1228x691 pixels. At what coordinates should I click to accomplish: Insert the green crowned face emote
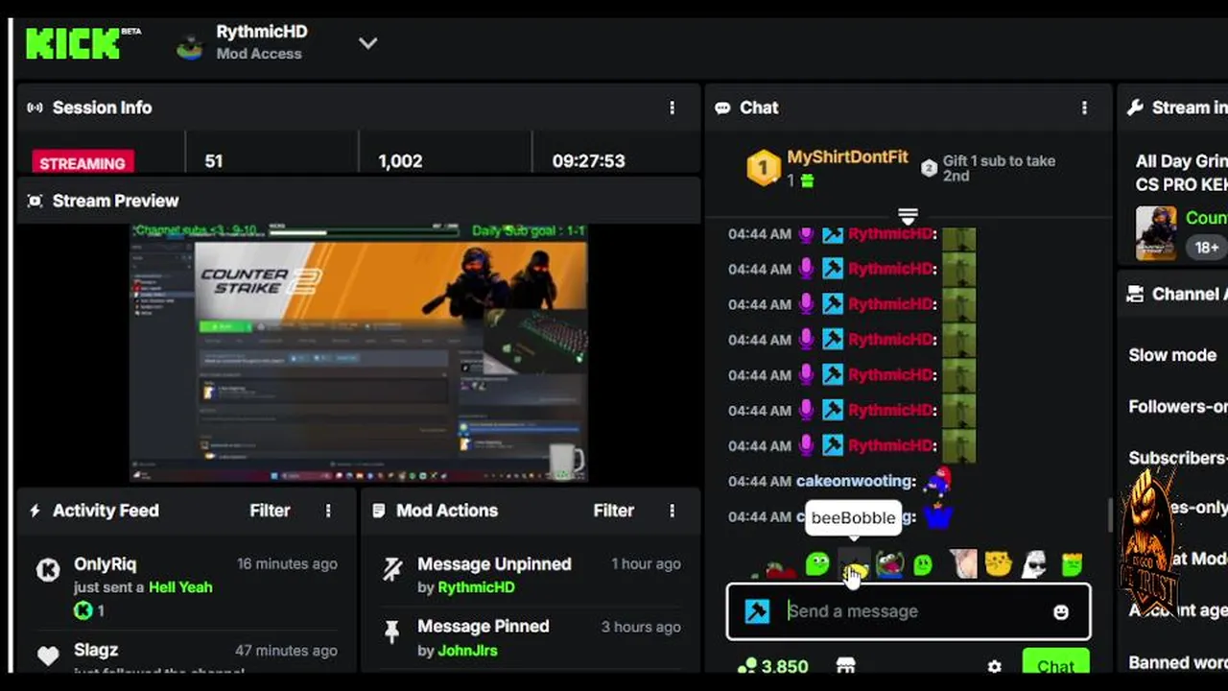[1073, 564]
